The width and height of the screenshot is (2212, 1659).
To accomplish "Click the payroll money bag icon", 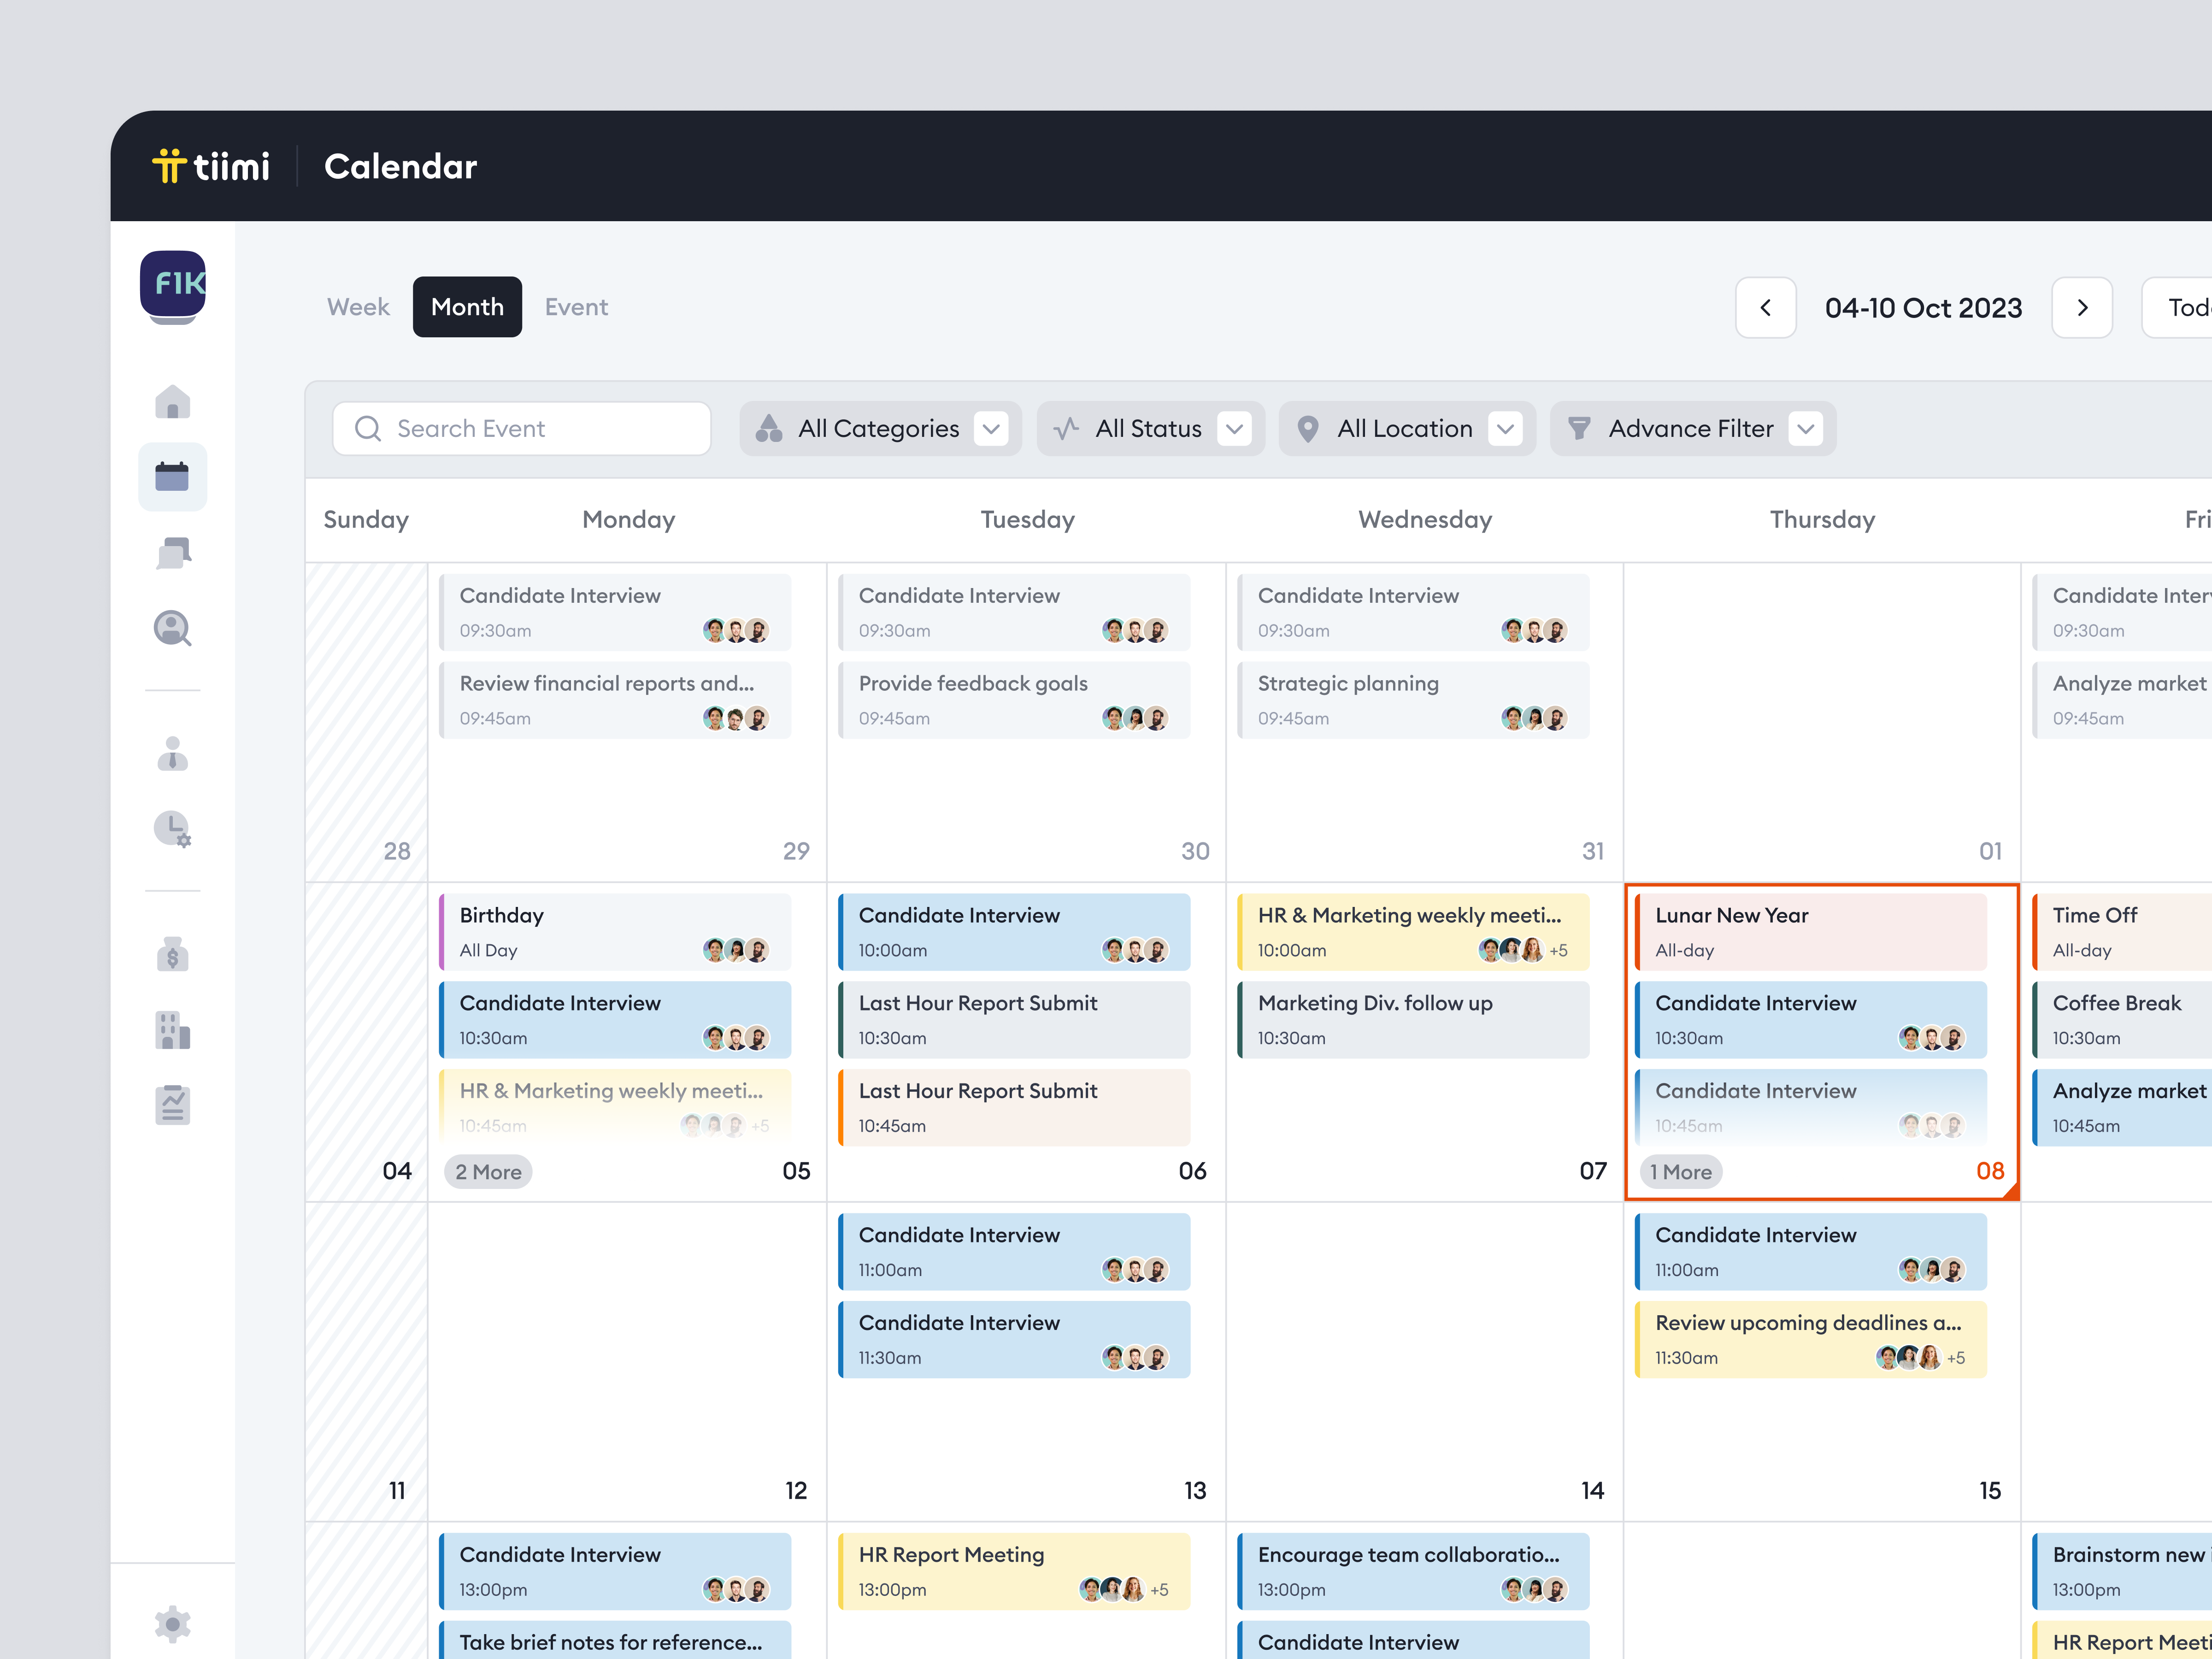I will [172, 954].
